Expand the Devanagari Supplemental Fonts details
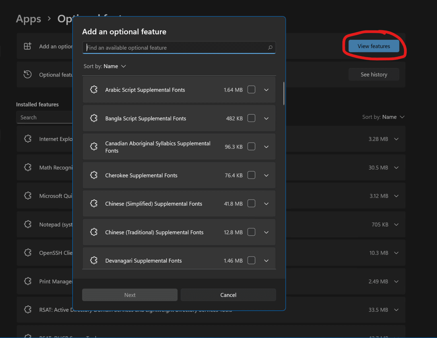 point(266,260)
